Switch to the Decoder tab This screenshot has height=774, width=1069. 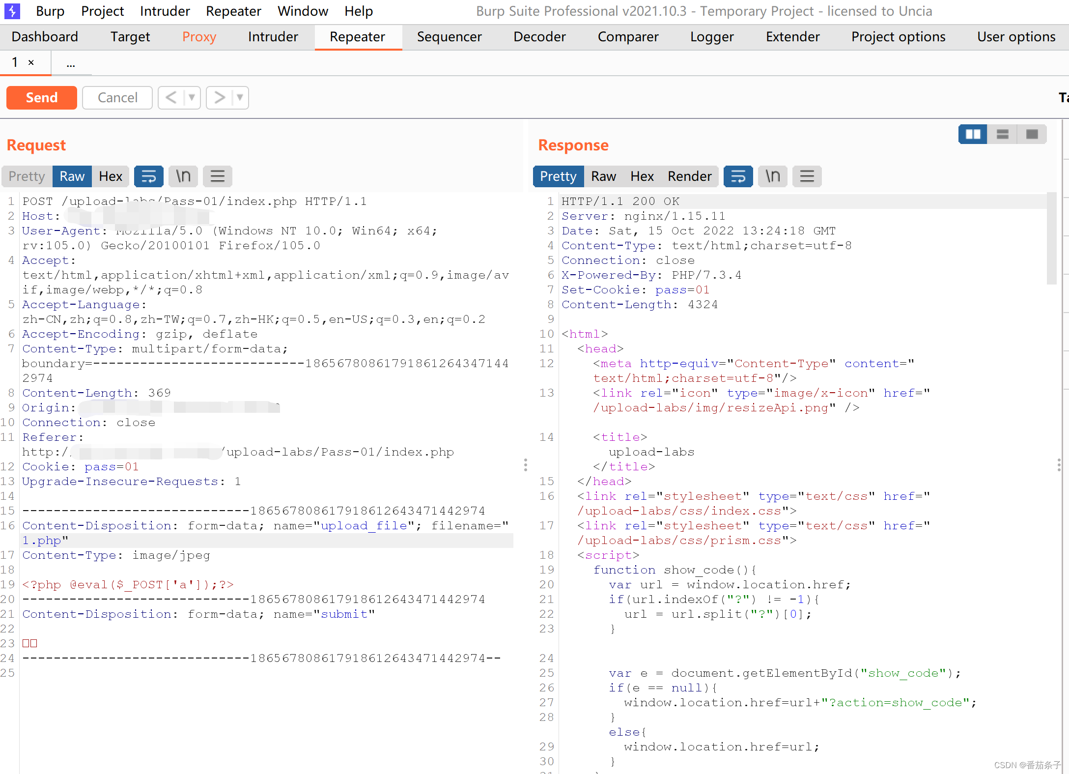point(539,37)
